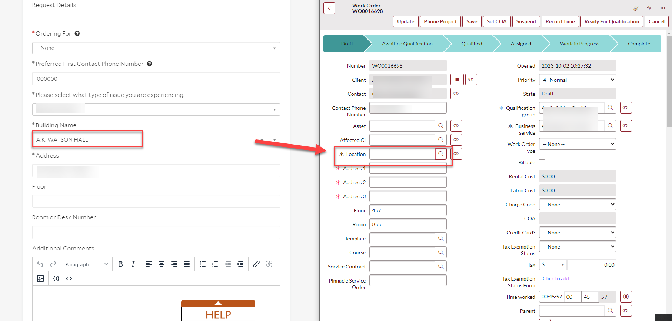The image size is (672, 321).
Task: Look up Qualification group using magnifier icon
Action: tap(611, 108)
